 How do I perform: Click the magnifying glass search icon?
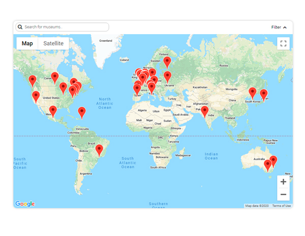click(20, 27)
